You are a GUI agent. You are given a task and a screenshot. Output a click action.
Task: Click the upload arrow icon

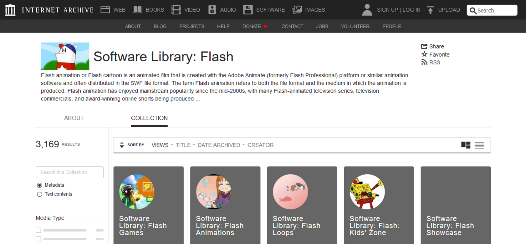(x=430, y=10)
